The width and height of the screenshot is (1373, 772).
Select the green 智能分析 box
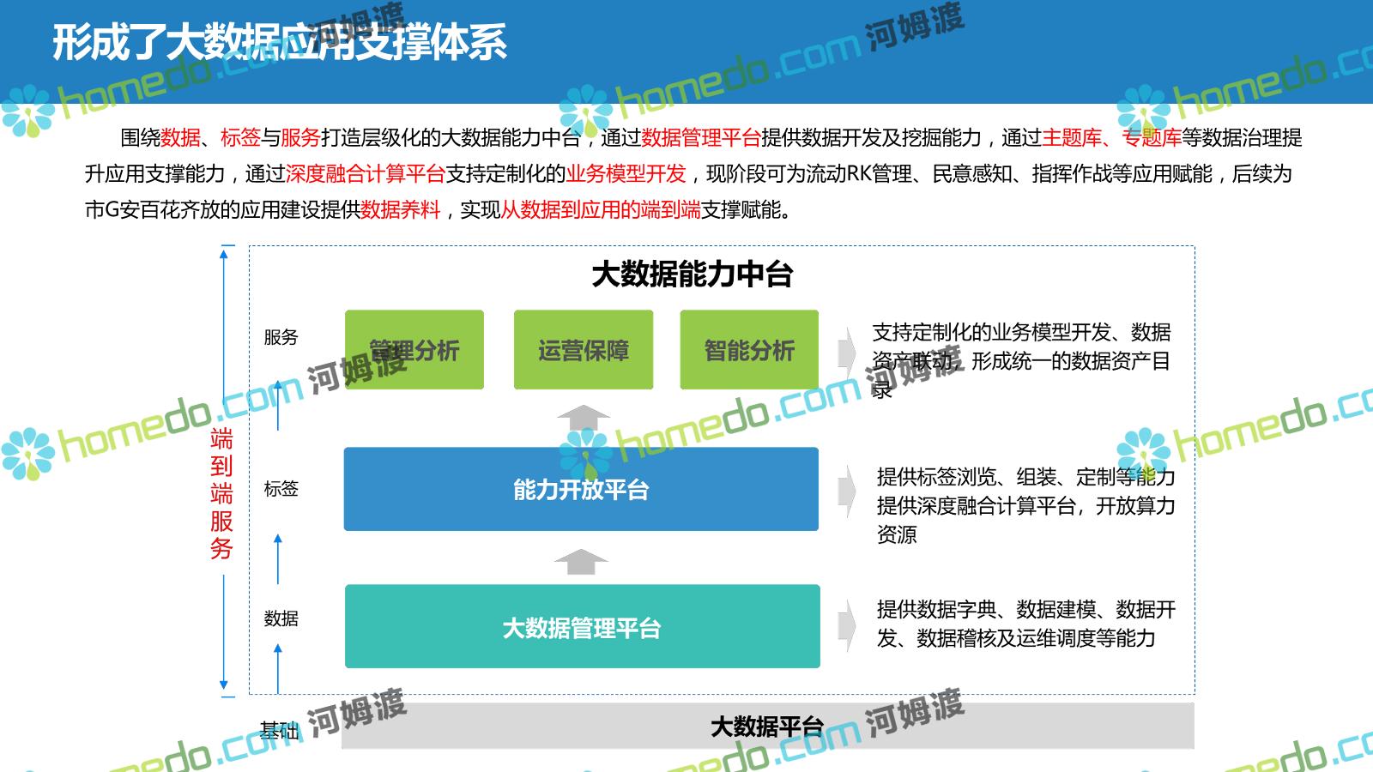click(x=749, y=350)
